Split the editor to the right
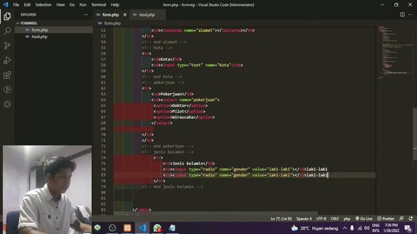Image resolution: width=417 pixels, height=234 pixels. (x=403, y=14)
